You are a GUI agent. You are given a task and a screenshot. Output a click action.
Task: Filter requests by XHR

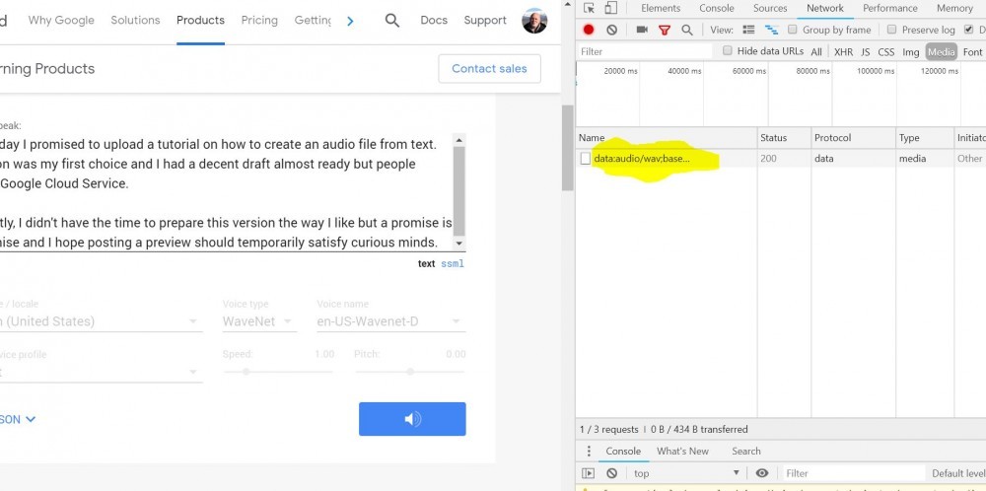coord(843,52)
